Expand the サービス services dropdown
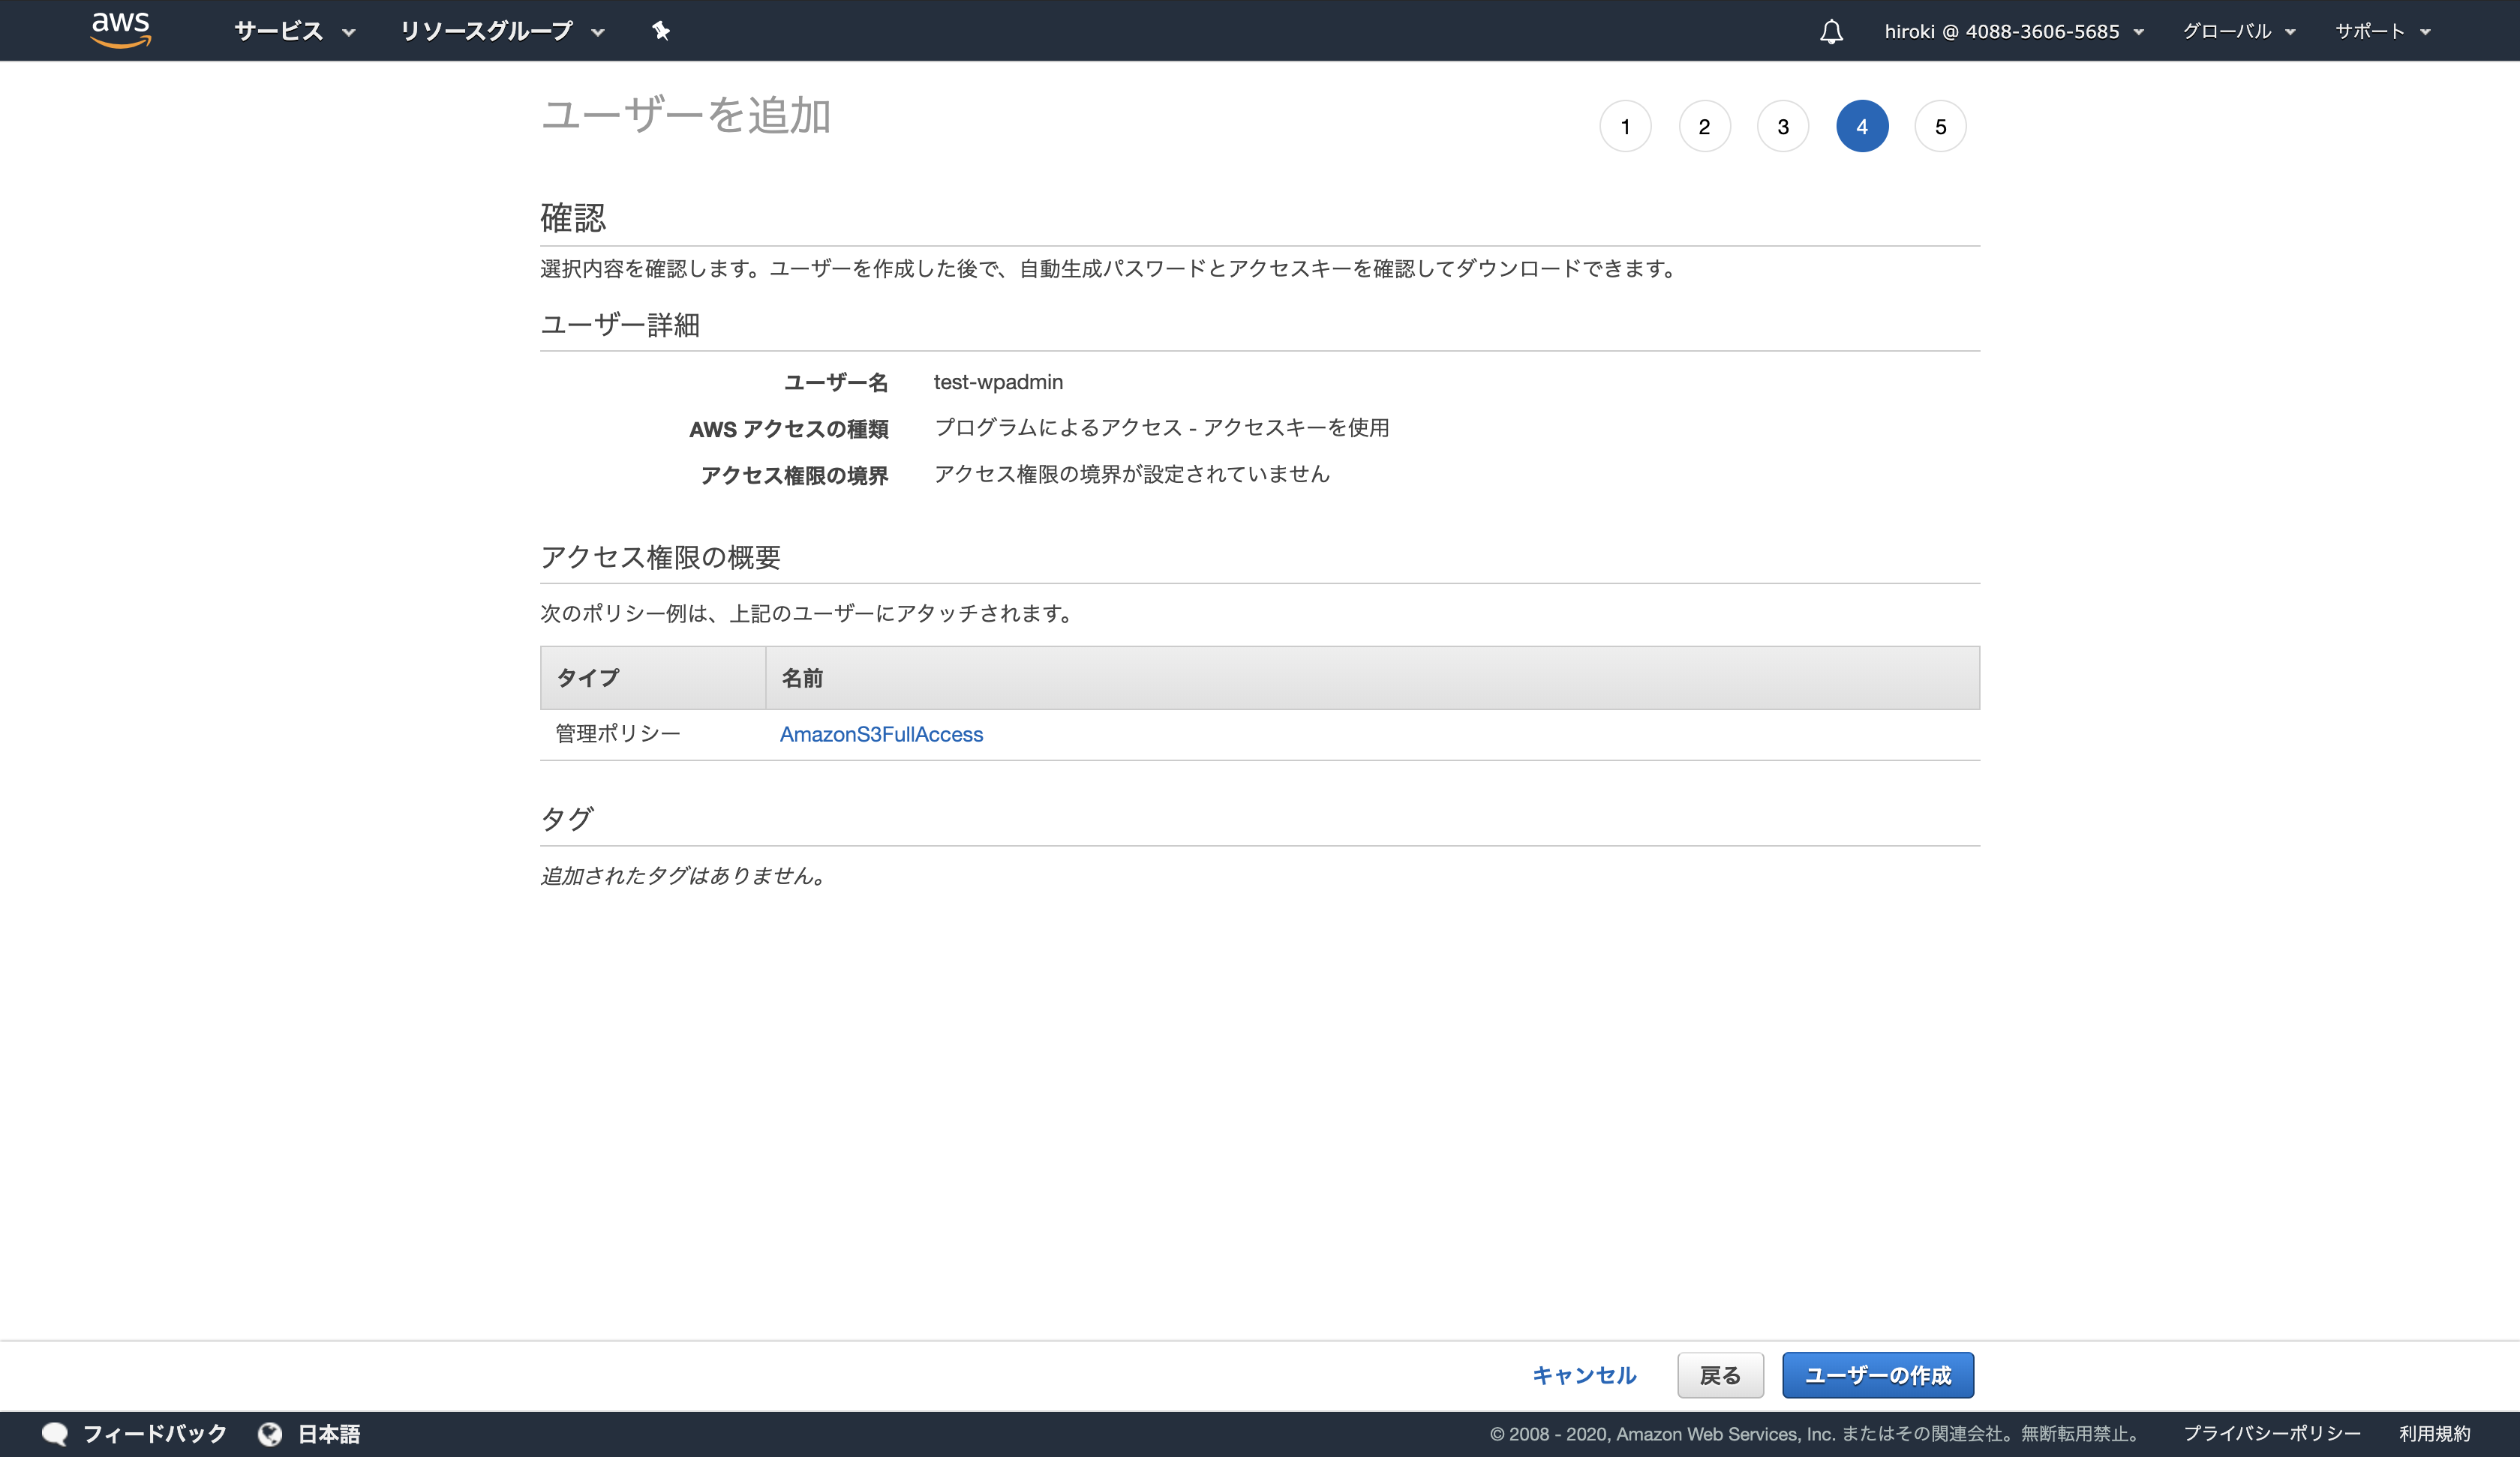The image size is (2520, 1457). coord(294,31)
